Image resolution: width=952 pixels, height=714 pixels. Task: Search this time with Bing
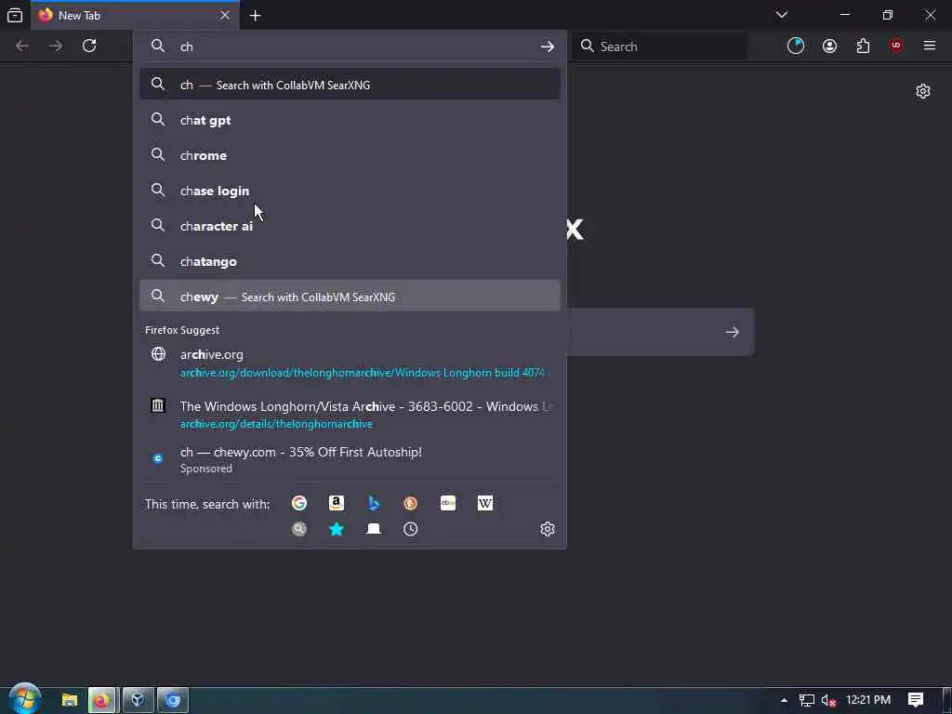(x=374, y=503)
